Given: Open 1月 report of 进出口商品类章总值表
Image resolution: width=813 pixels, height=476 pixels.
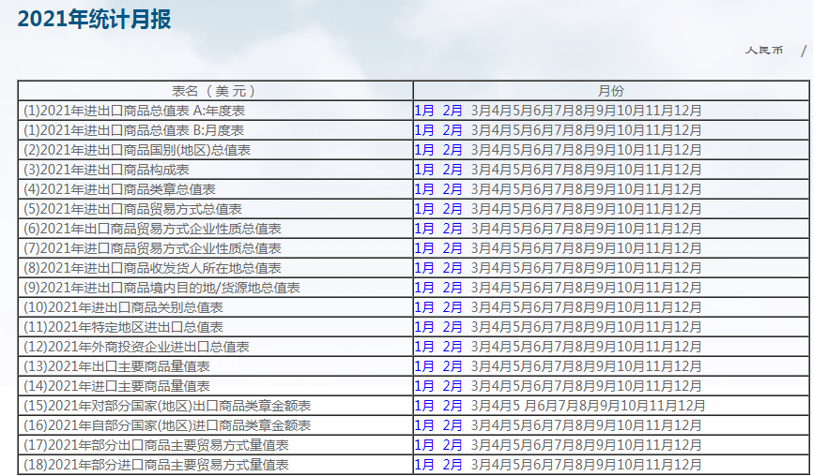Looking at the screenshot, I should click(424, 189).
